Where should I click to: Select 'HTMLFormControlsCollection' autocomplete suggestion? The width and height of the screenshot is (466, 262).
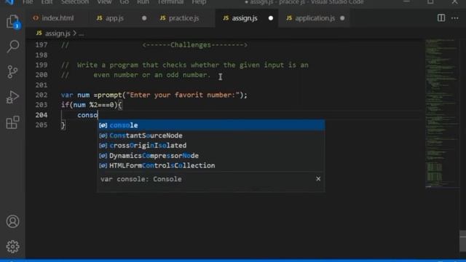click(211, 165)
